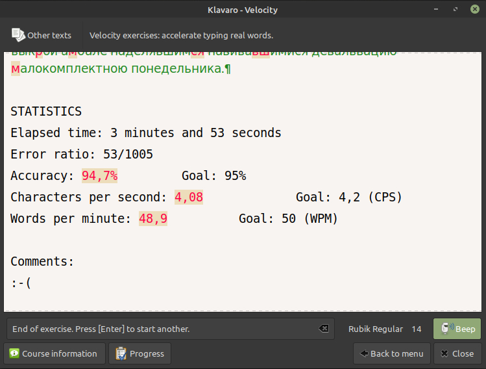Image resolution: width=486 pixels, height=369 pixels.
Task: Toggle the Beep sound button
Action: point(457,329)
